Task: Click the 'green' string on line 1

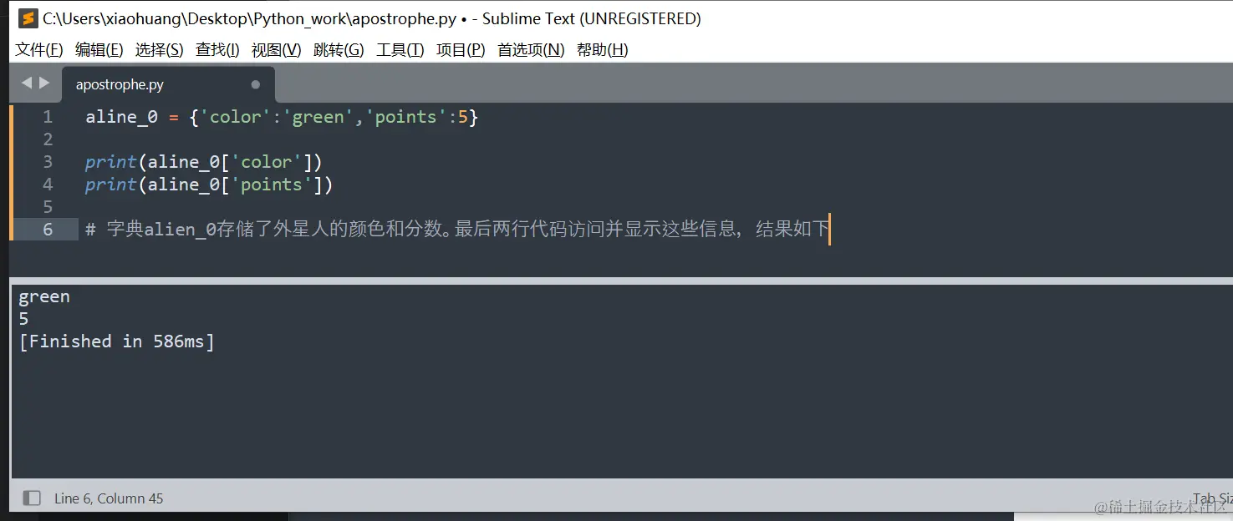Action: click(318, 117)
